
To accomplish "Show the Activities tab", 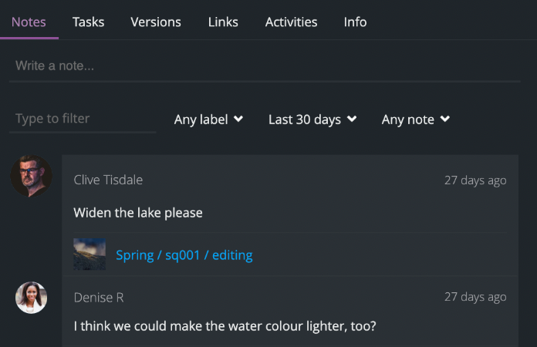I will [291, 22].
